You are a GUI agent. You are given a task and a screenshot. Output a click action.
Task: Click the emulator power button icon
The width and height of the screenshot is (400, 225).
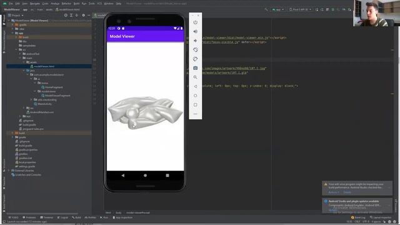coord(195,22)
